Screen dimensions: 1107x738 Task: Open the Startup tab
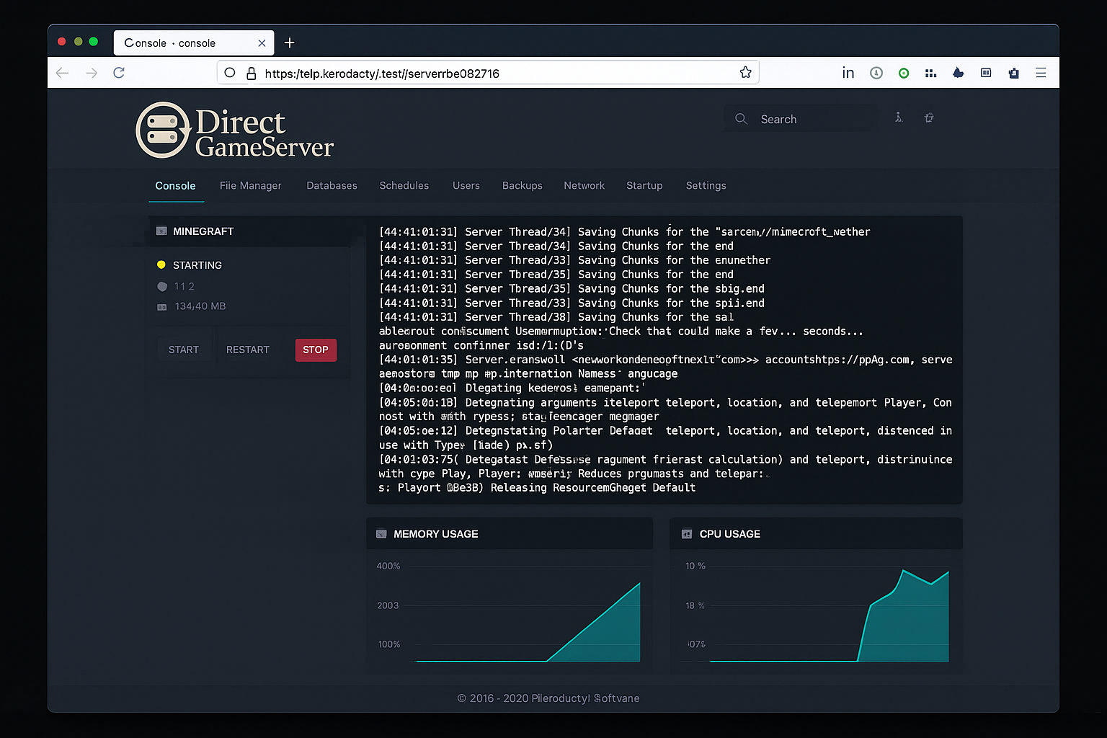tap(644, 186)
